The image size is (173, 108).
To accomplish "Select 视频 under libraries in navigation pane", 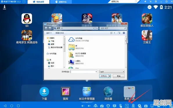I will click(x=51, y=63).
